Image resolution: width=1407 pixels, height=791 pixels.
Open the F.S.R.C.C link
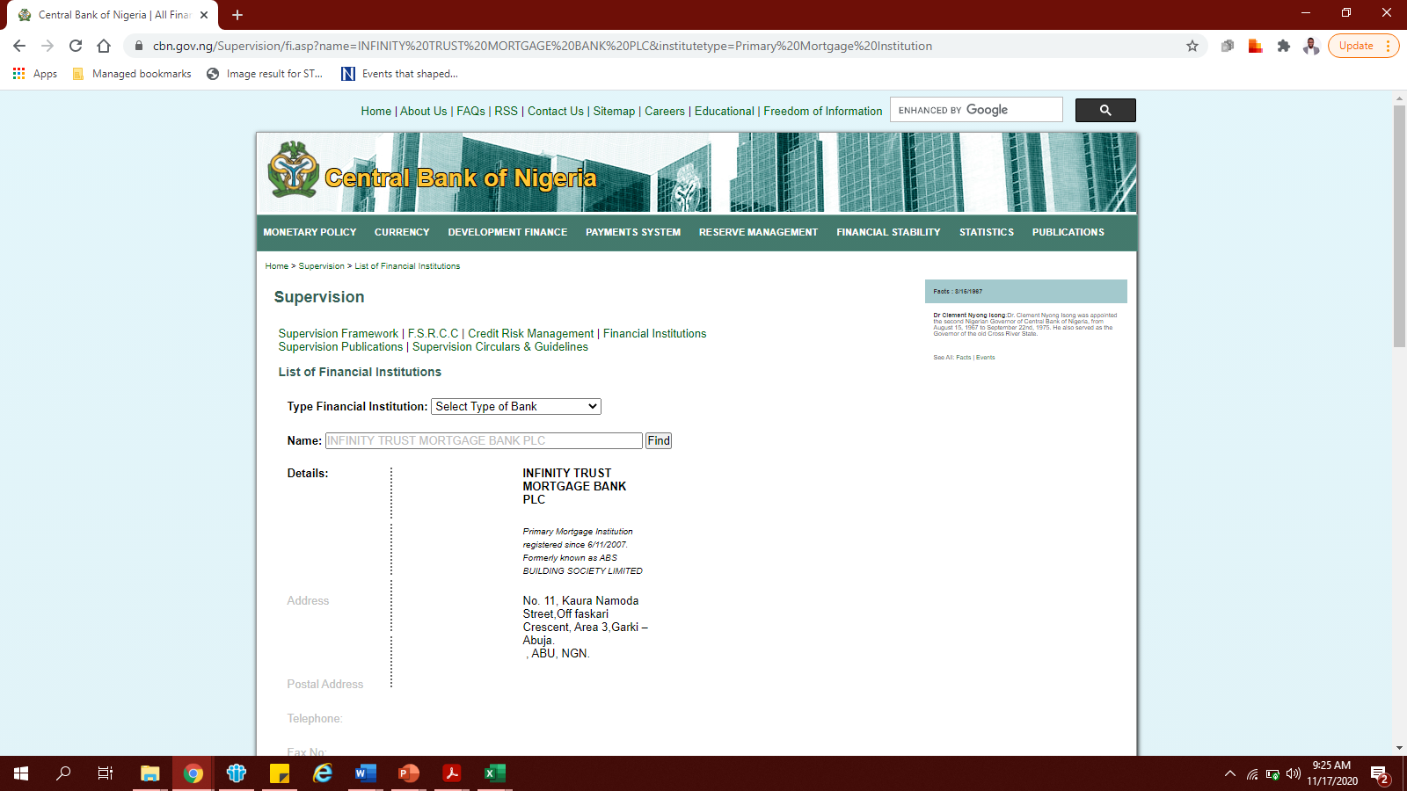(x=433, y=334)
